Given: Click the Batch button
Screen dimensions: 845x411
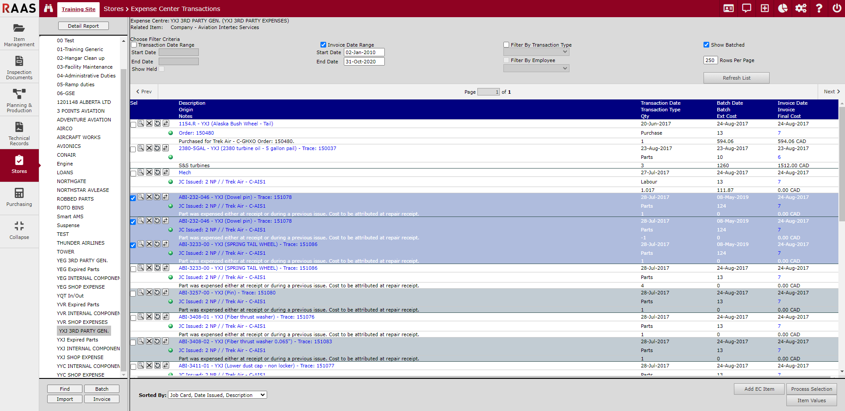Looking at the screenshot, I should (x=102, y=389).
